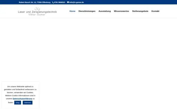Screen dimensions: 177x110
Task: Click the cookie text "Um unsere Webseite optimal zu"
Action: click(20, 87)
